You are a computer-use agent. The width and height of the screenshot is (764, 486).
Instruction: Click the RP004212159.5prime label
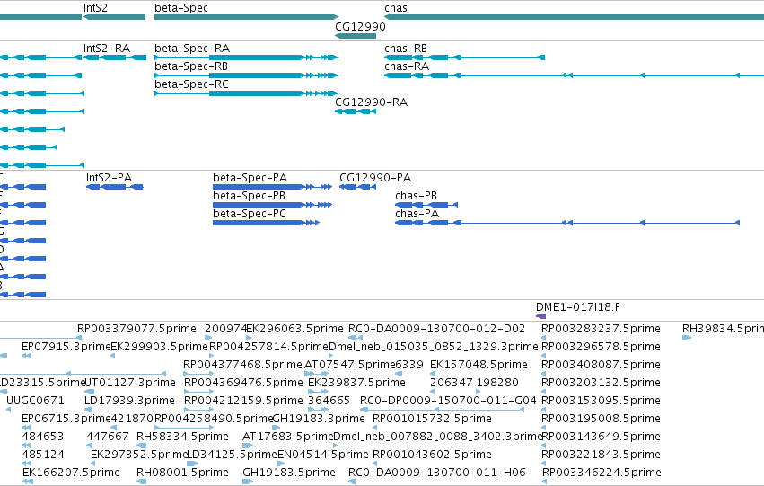click(x=243, y=401)
